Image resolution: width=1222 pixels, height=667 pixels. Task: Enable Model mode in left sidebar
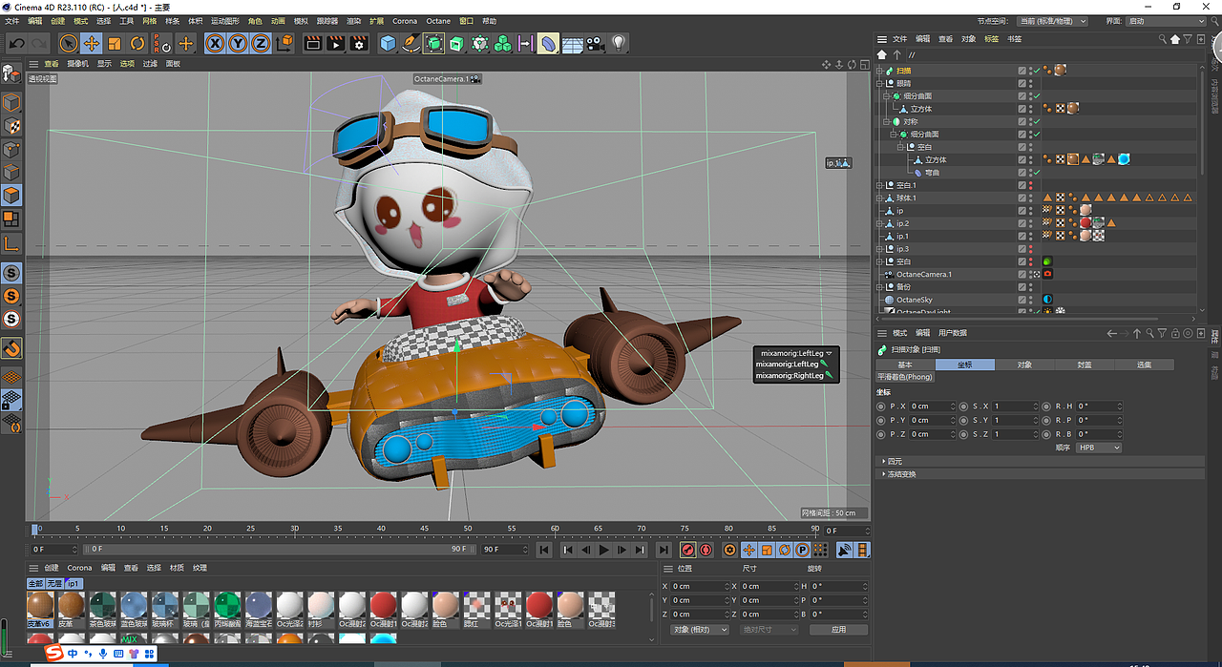click(11, 102)
